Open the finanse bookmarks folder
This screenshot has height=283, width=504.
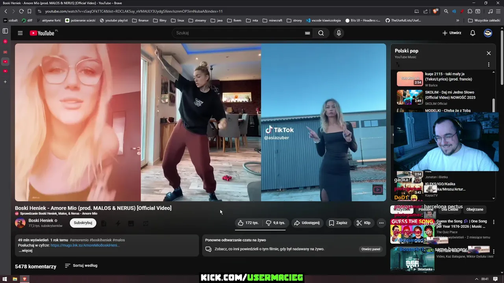click(x=141, y=20)
